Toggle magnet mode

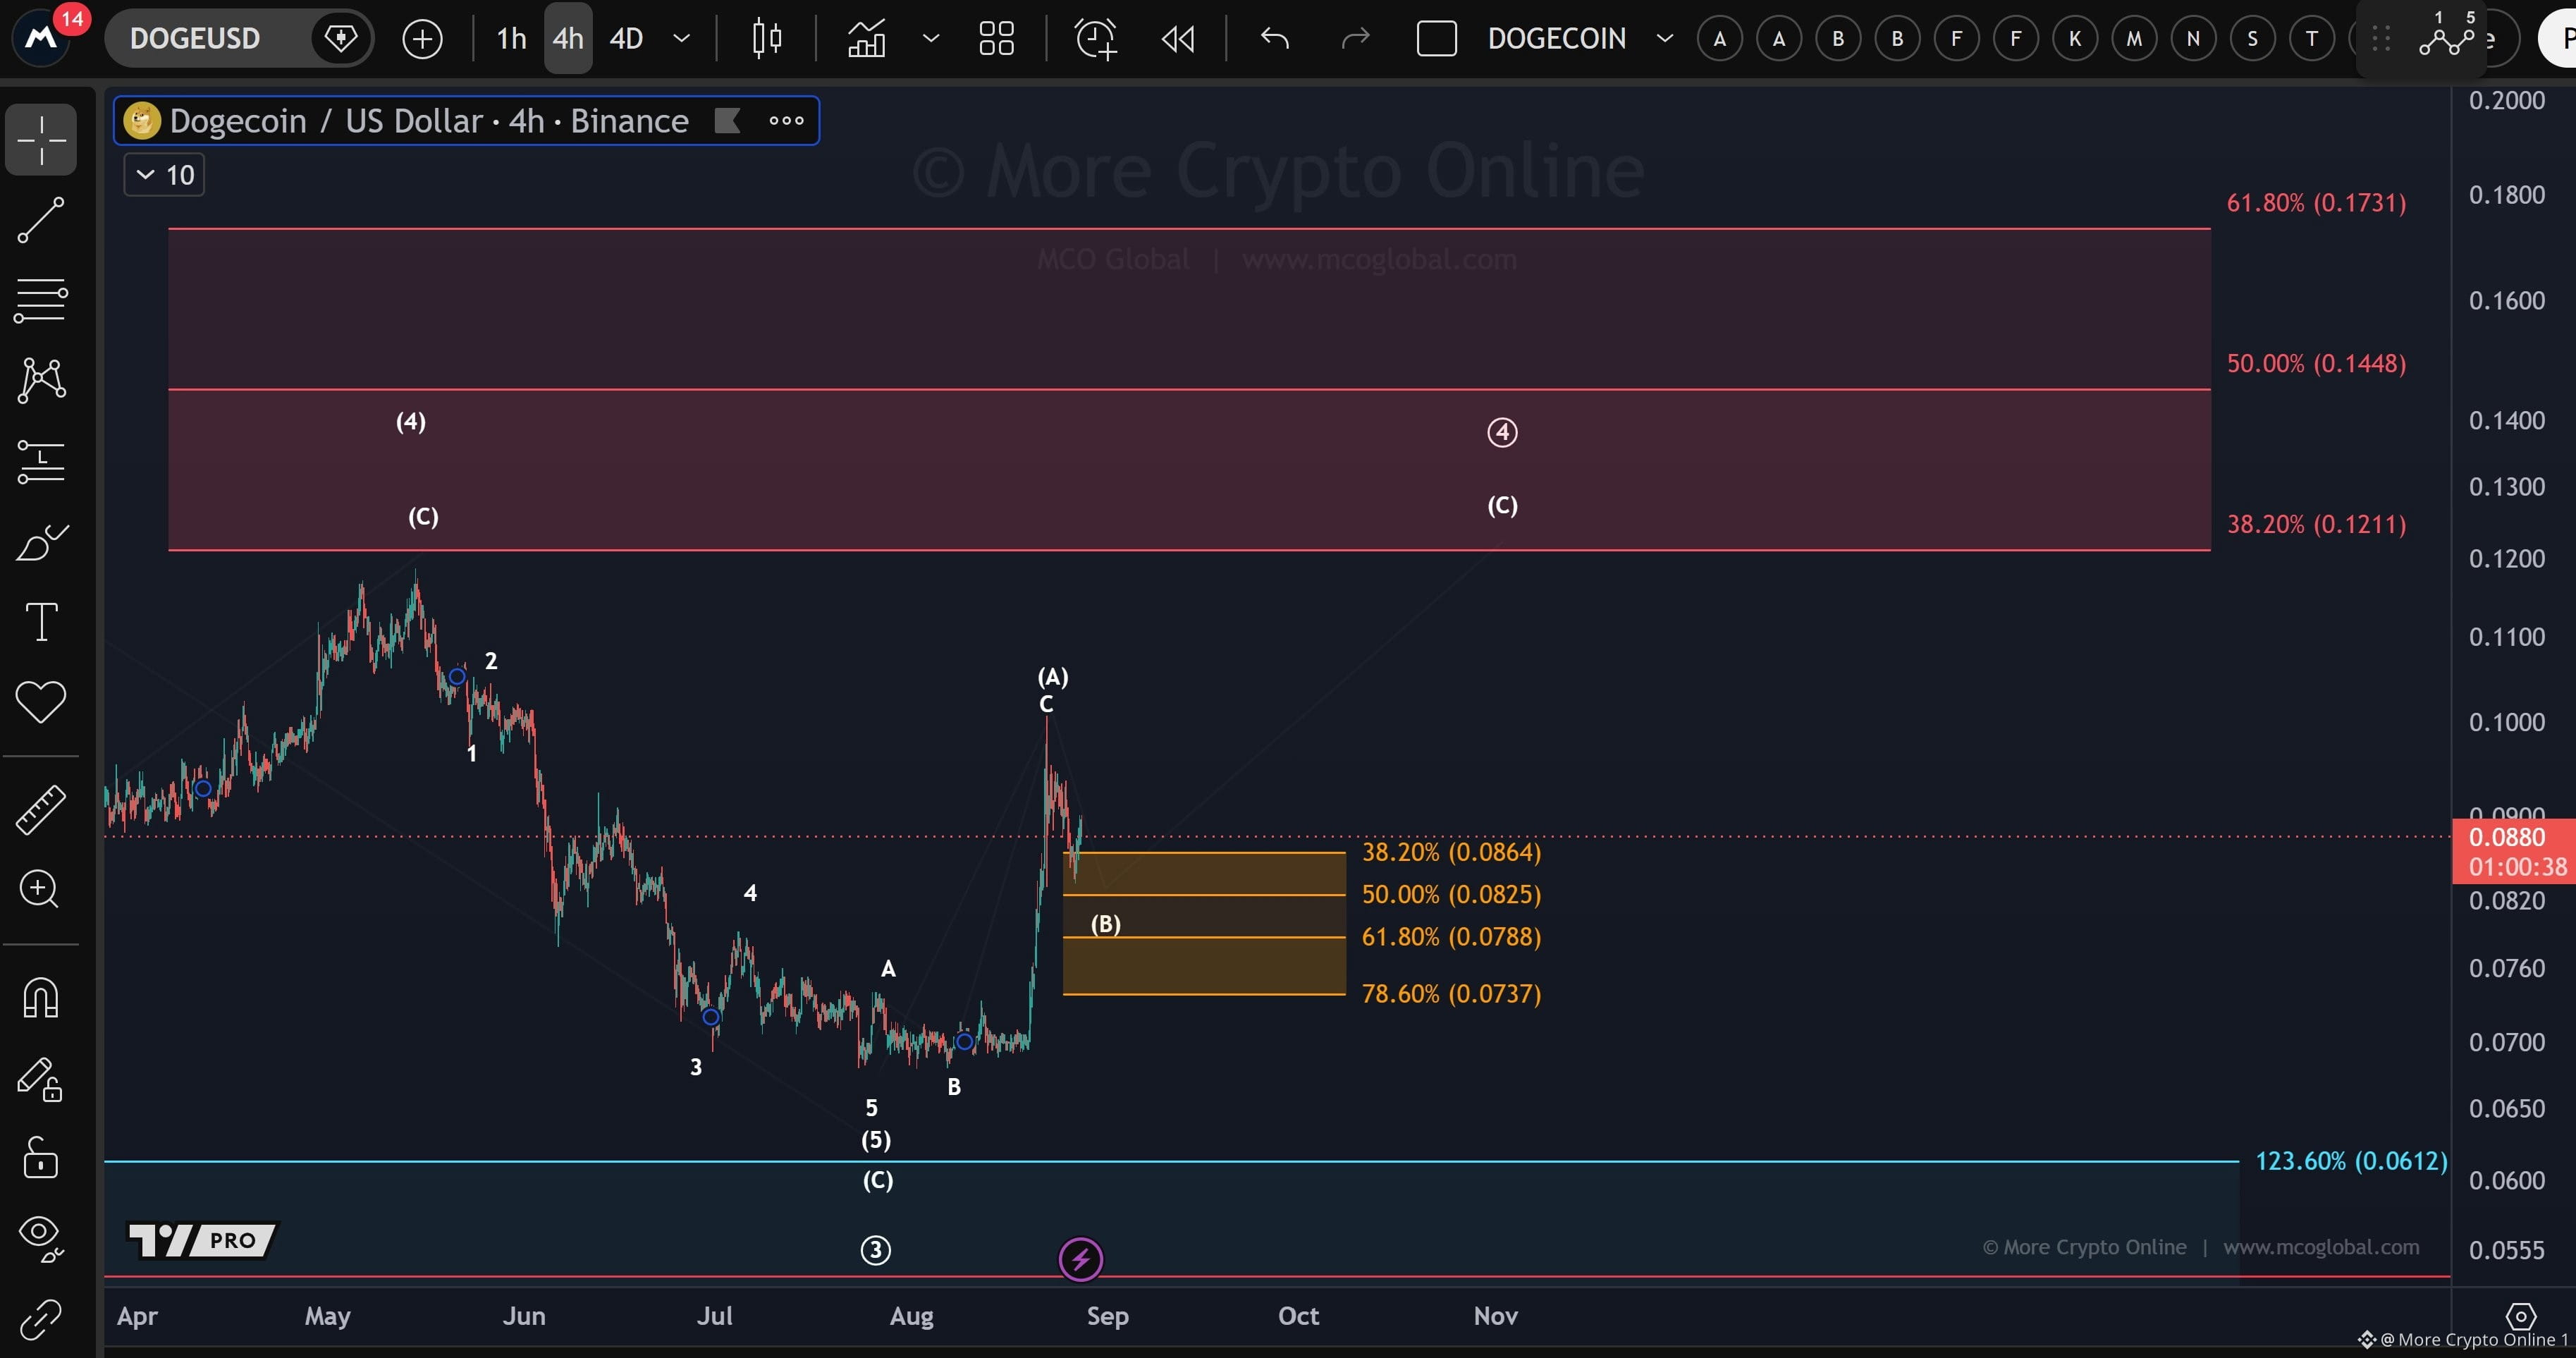tap(41, 998)
